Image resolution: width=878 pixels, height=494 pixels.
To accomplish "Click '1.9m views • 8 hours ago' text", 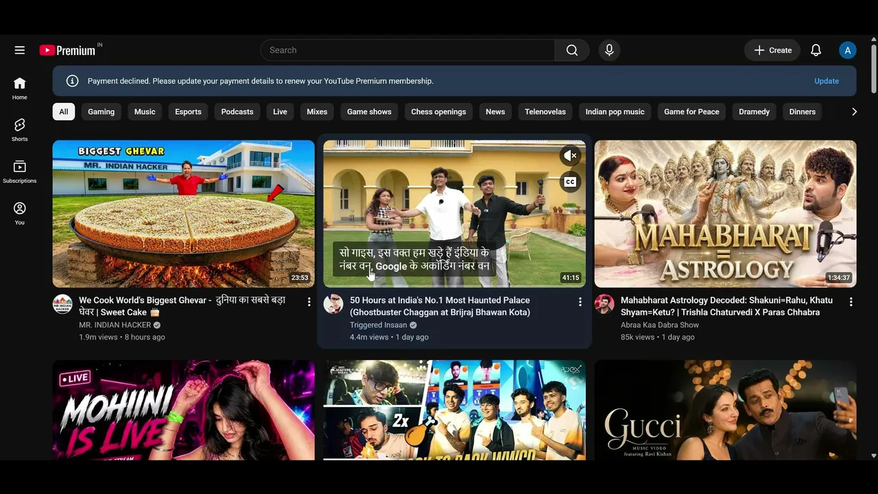I will point(122,338).
